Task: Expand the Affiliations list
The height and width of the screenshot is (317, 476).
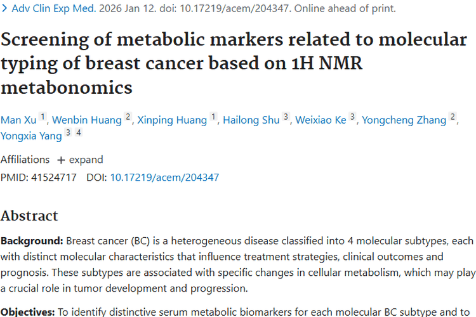Action: tap(80, 160)
